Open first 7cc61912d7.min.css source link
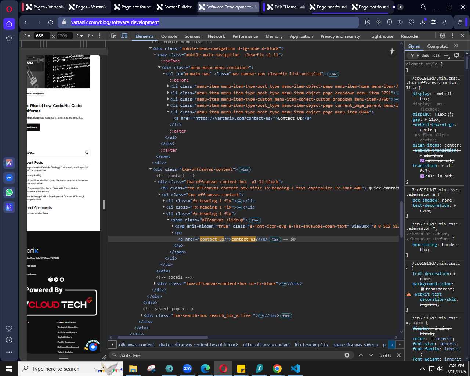 (436, 78)
